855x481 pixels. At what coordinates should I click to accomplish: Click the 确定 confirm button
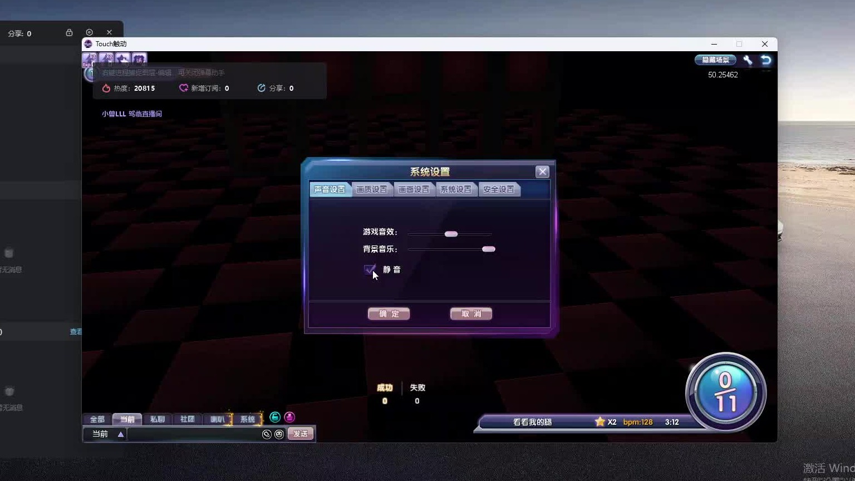click(x=389, y=313)
